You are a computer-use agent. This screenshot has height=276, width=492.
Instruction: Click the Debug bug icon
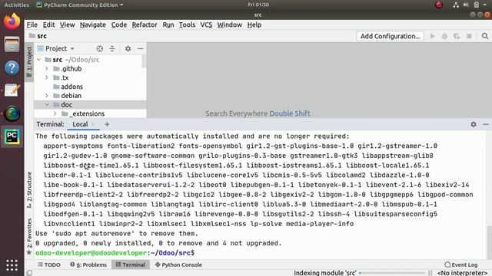click(444, 36)
